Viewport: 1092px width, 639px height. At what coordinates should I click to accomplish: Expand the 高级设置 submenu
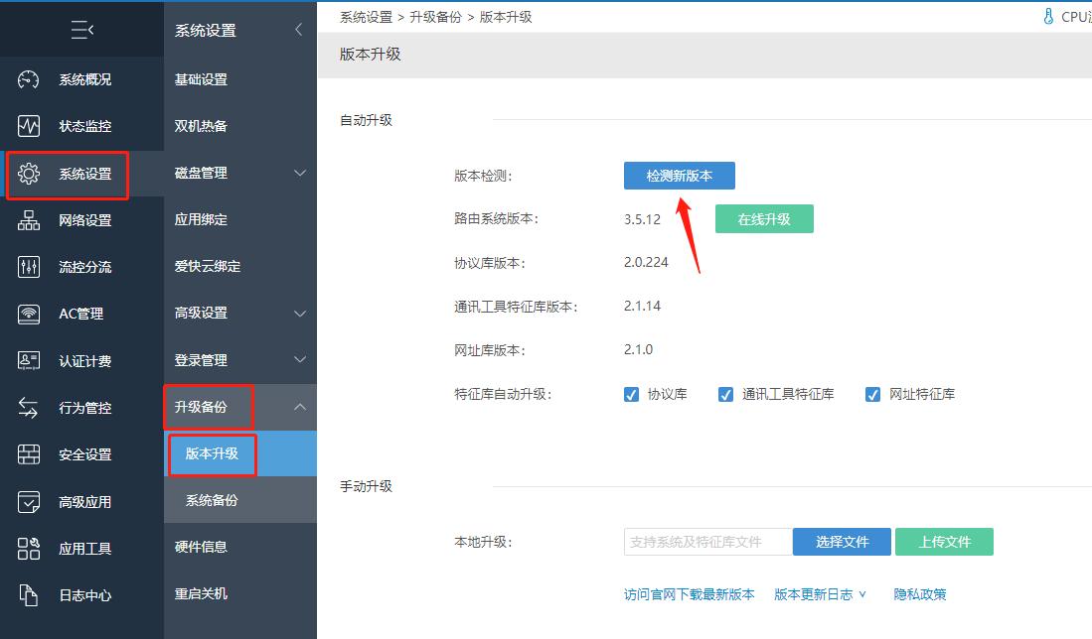[227, 313]
